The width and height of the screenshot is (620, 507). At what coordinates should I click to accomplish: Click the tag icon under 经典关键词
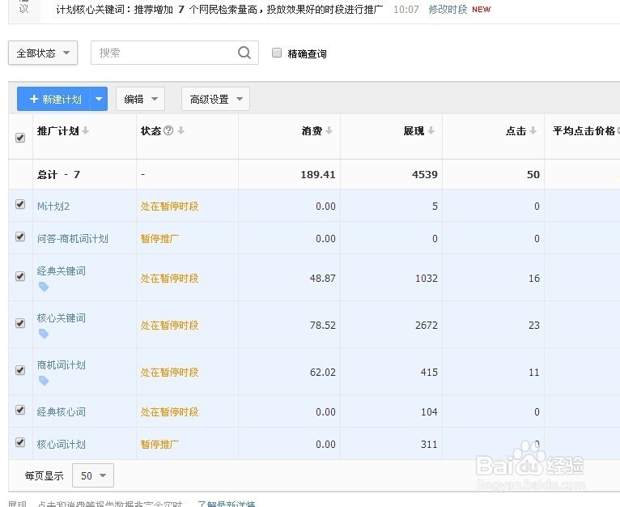(x=44, y=287)
